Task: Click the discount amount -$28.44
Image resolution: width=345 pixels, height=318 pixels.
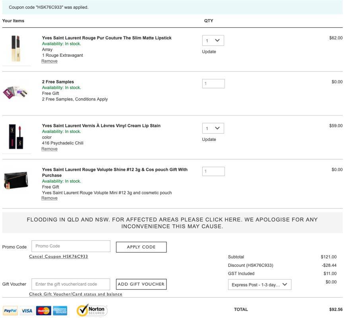Action: point(329,265)
